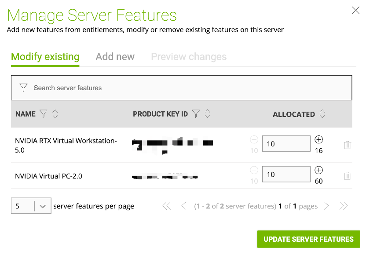Screen dimensions: 366x255
Task: Switch to the Modify existing tab
Action: [45, 57]
